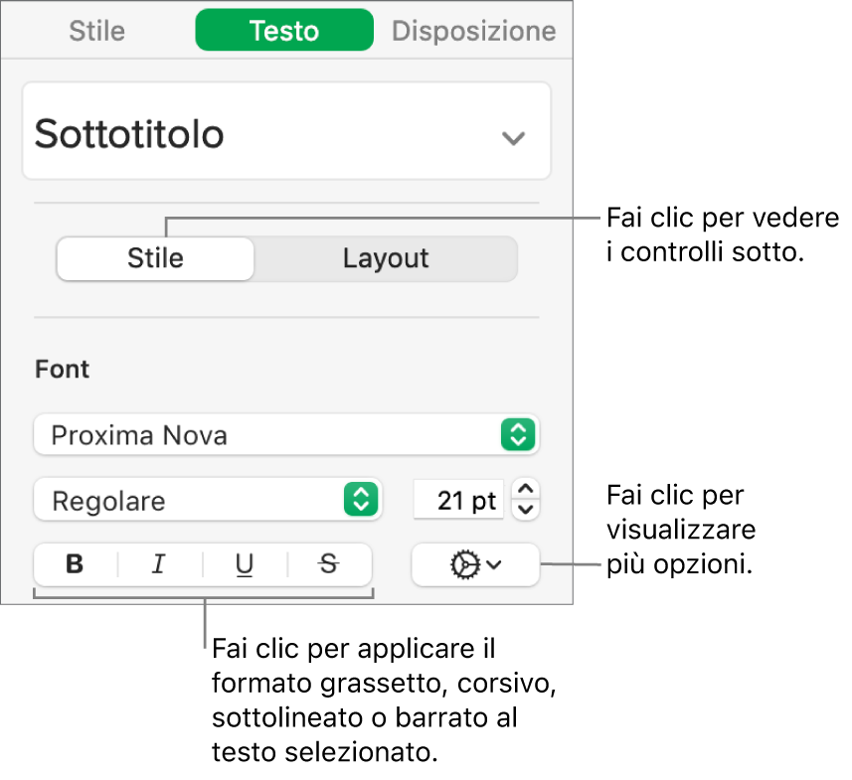This screenshot has width=852, height=780.
Task: Apply bold formatting with the B button
Action: pyautogui.click(x=75, y=564)
